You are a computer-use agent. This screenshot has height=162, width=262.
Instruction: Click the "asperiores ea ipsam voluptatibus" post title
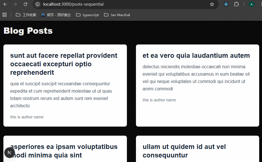64,147
